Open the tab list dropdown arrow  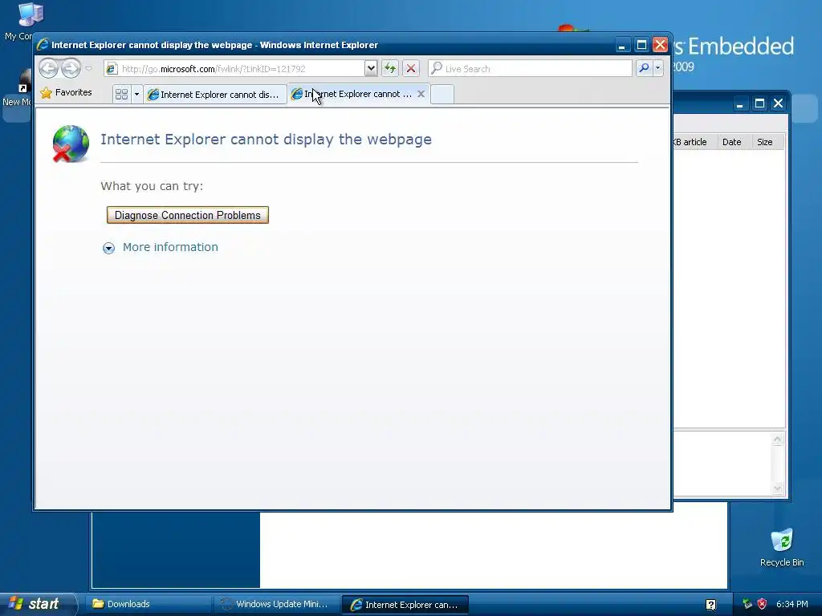pyautogui.click(x=136, y=95)
